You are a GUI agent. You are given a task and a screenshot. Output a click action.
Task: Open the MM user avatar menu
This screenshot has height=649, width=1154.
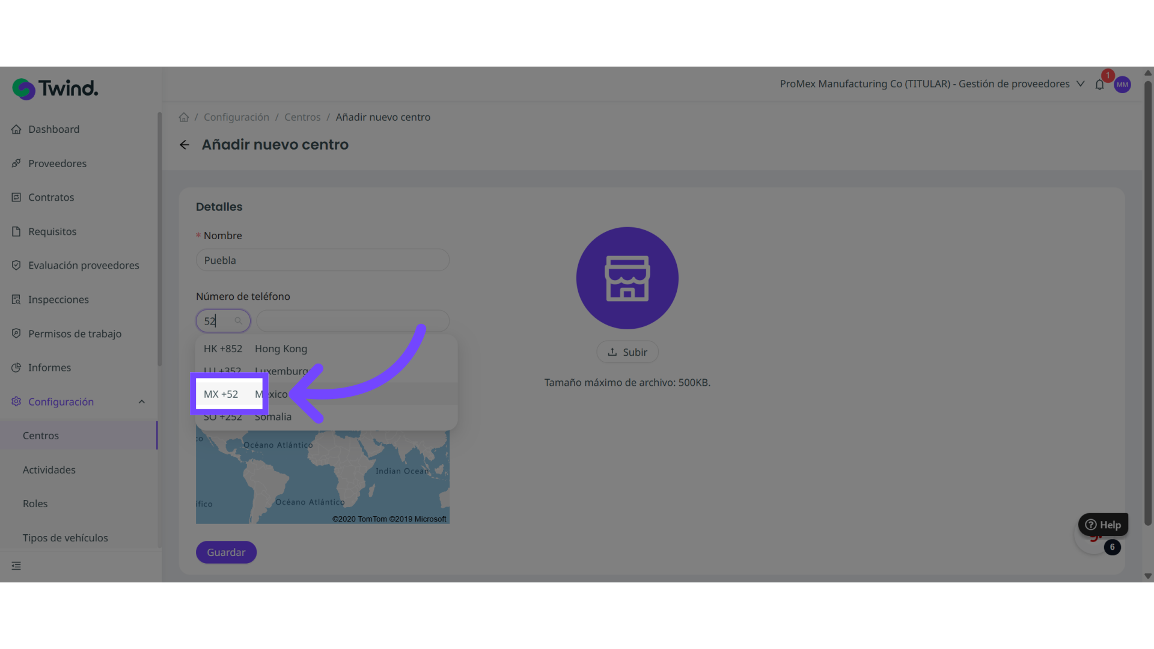(x=1122, y=85)
